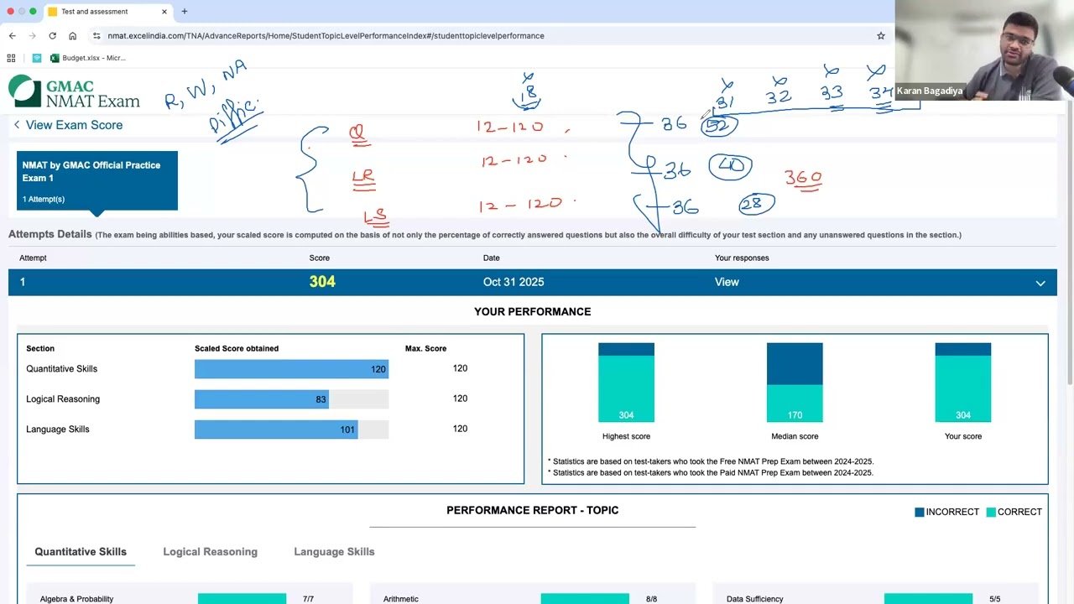The image size is (1074, 604).
Task: Bookmark this page with star icon
Action: pos(881,35)
